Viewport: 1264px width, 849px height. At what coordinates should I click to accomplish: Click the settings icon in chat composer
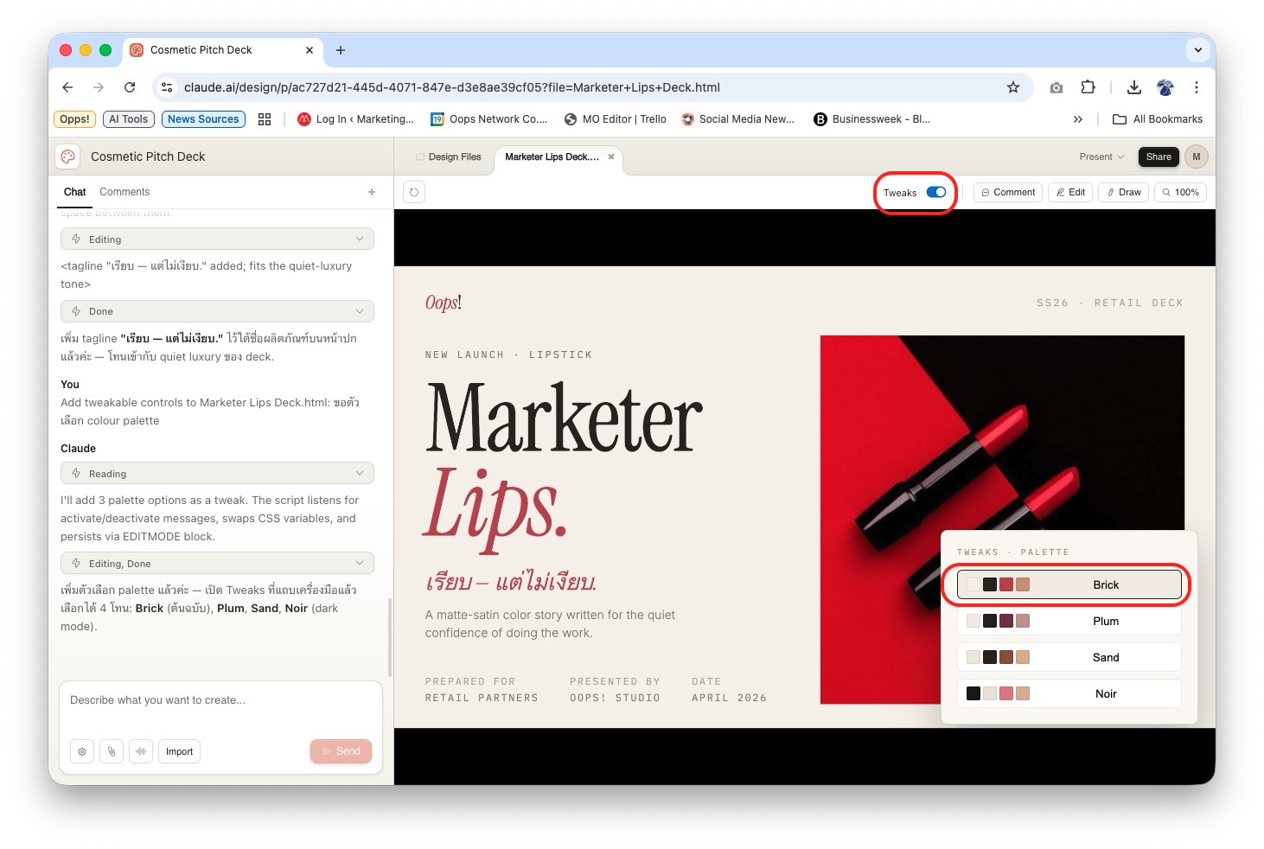tap(82, 751)
